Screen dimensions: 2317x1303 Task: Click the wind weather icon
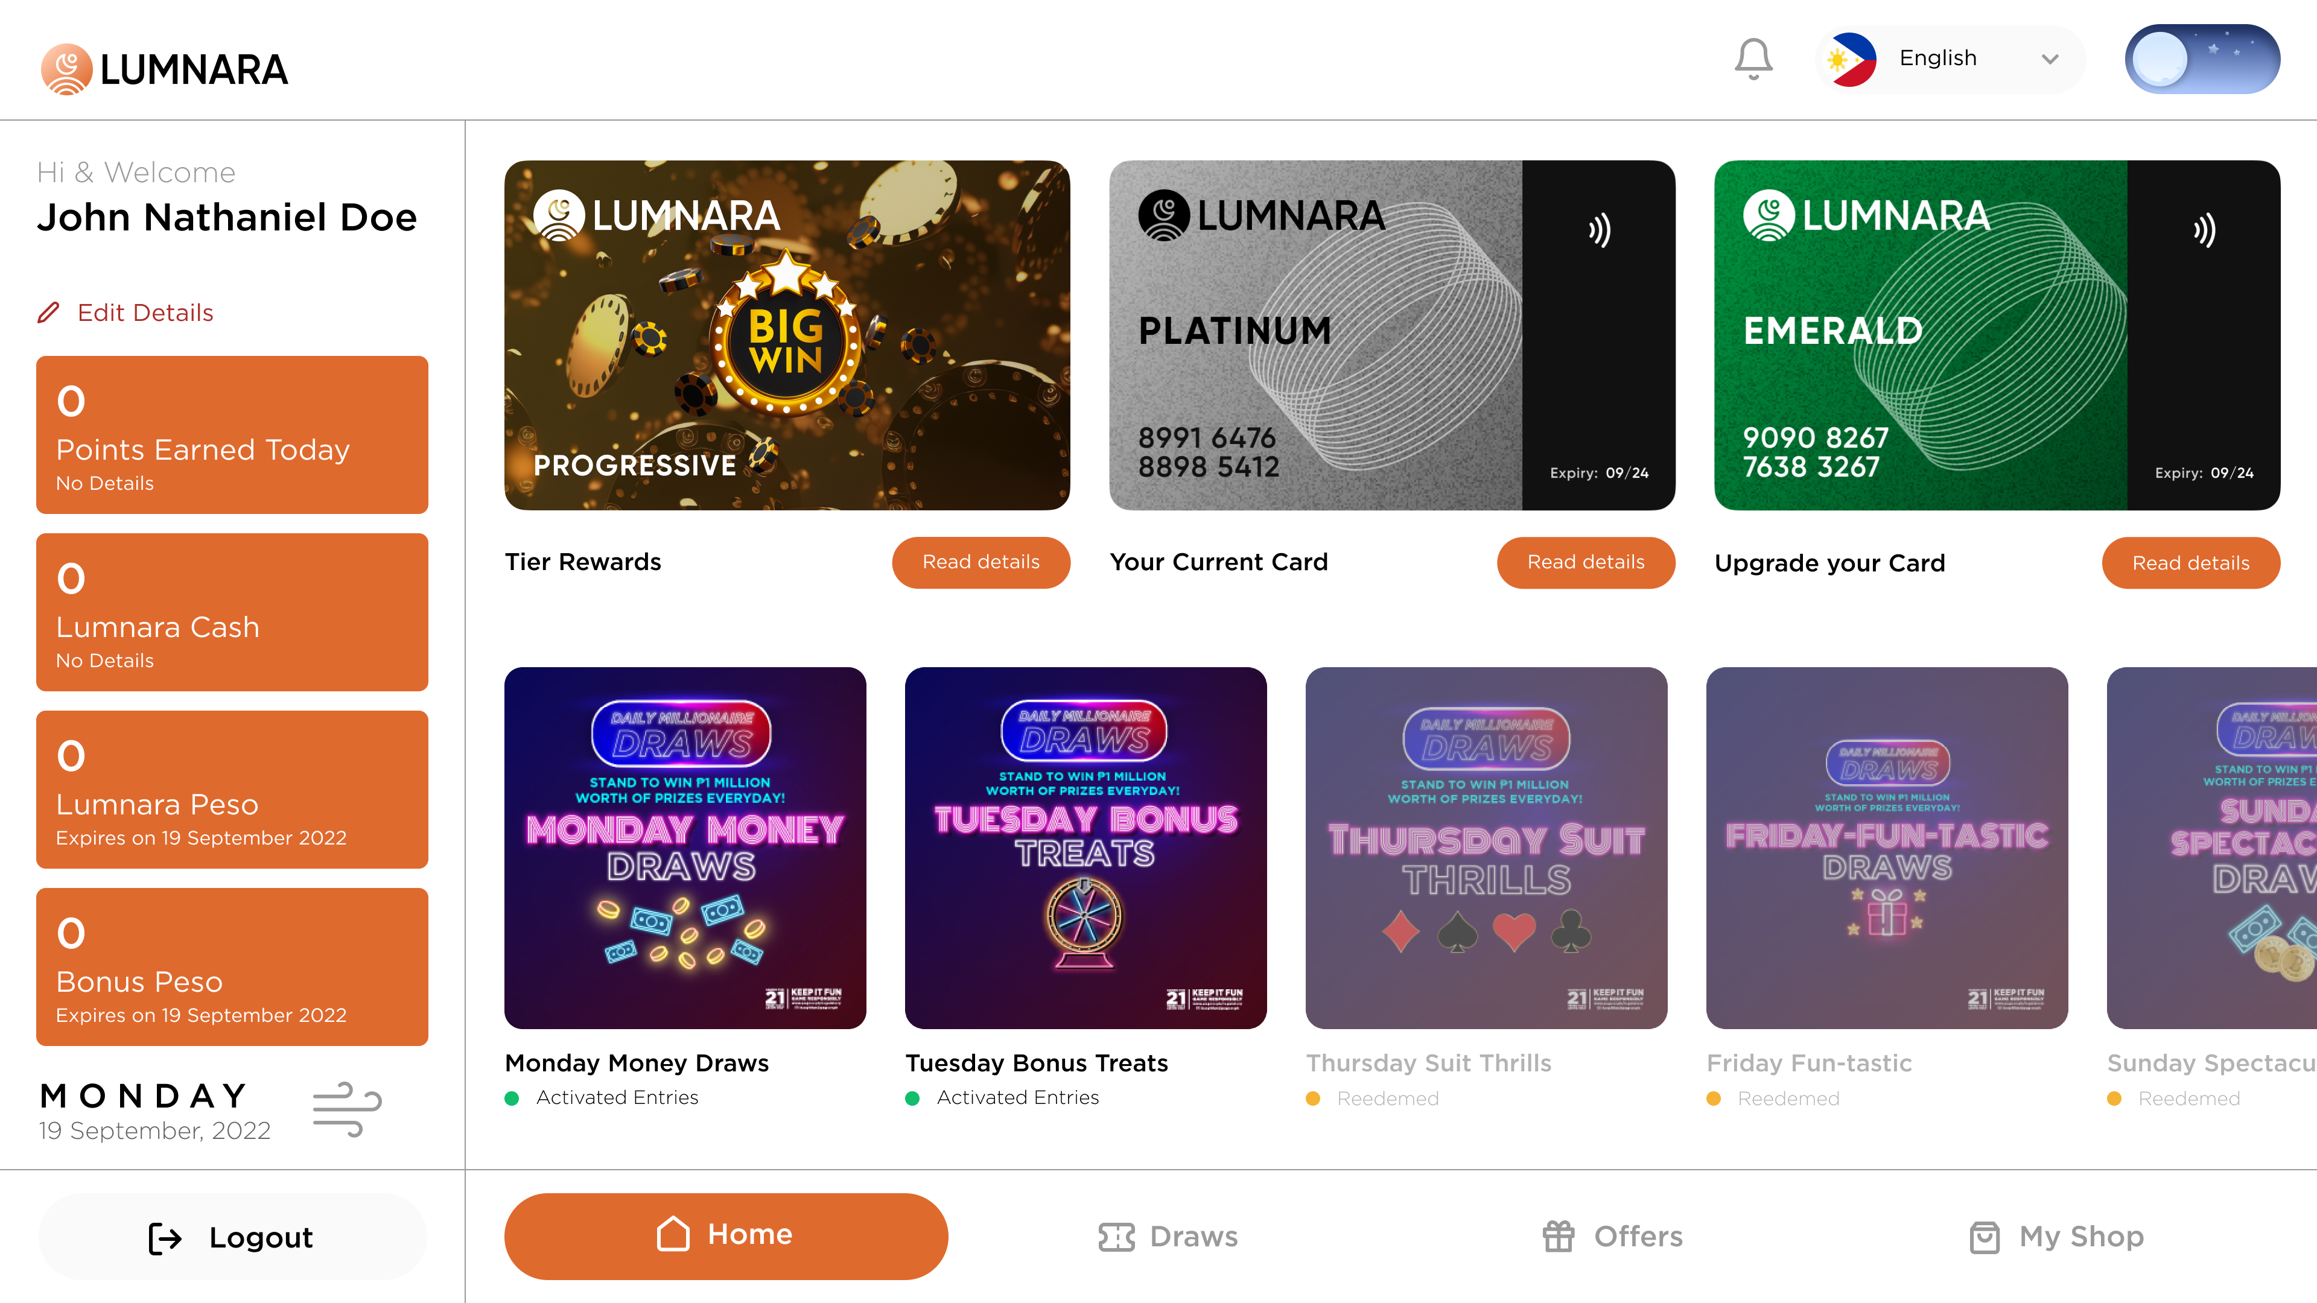pyautogui.click(x=347, y=1110)
